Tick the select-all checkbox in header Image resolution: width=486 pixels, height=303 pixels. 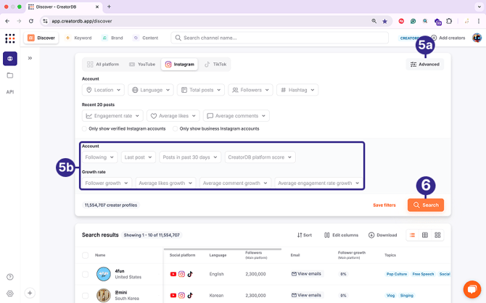(86, 255)
